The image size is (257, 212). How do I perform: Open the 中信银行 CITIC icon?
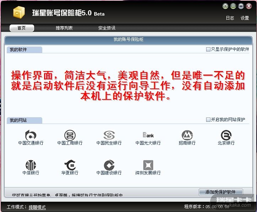click(31, 165)
